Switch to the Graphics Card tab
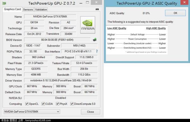 click(12, 9)
